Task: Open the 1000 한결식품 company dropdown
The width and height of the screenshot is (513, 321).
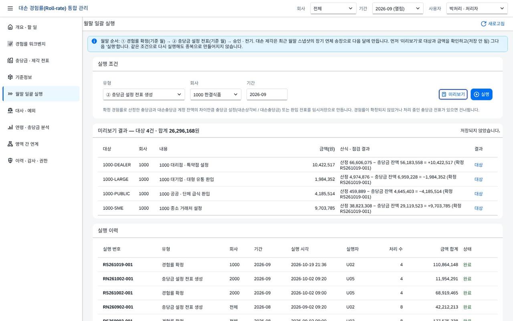Action: [x=216, y=95]
